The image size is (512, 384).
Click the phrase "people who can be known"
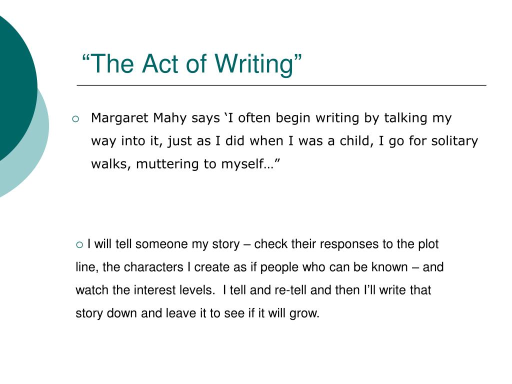(x=334, y=267)
